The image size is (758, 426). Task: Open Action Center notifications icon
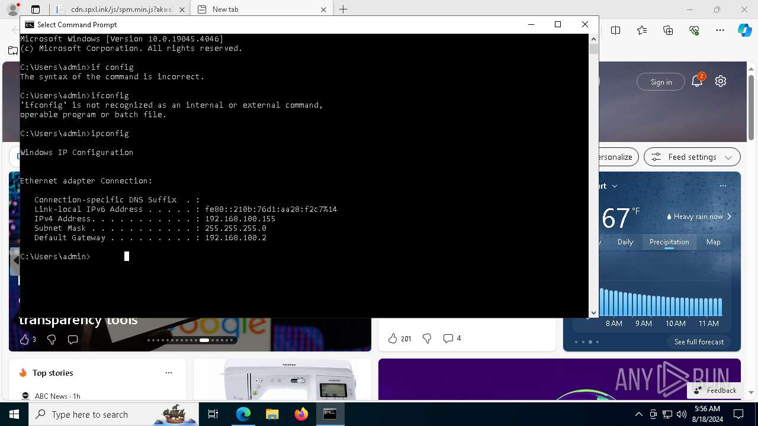[738, 414]
